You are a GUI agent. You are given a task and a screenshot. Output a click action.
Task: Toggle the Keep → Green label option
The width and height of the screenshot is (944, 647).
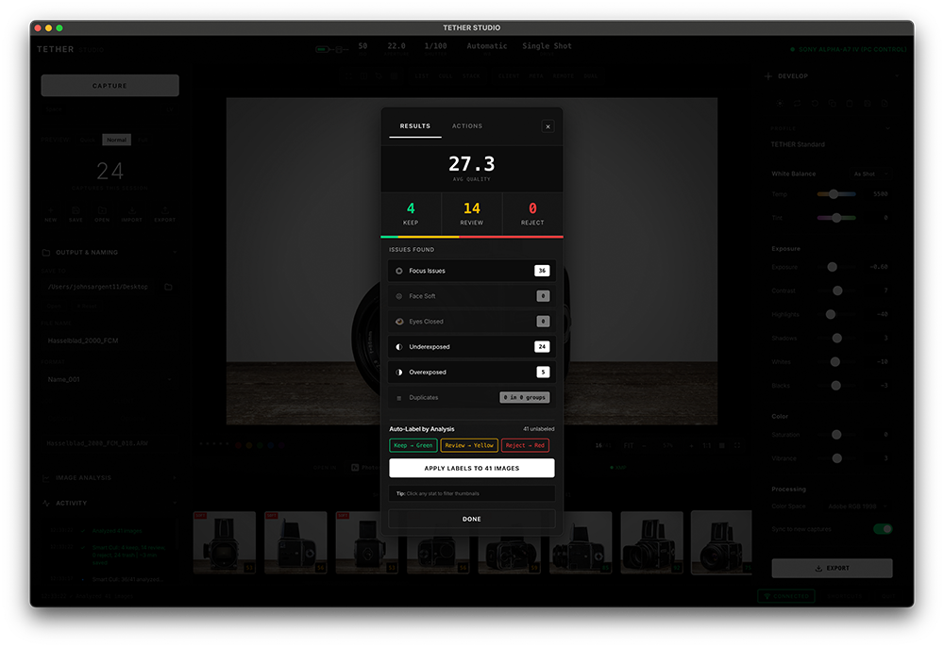pos(413,445)
